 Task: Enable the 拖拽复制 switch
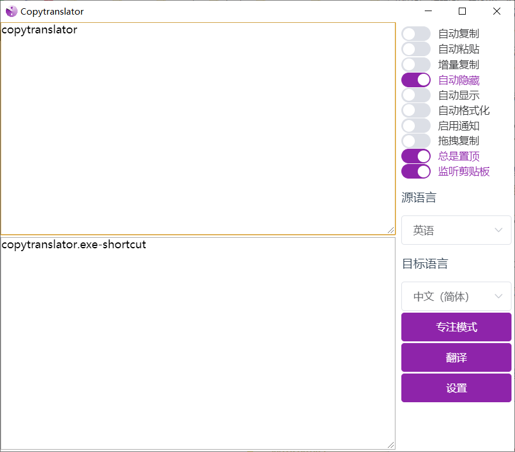point(416,141)
